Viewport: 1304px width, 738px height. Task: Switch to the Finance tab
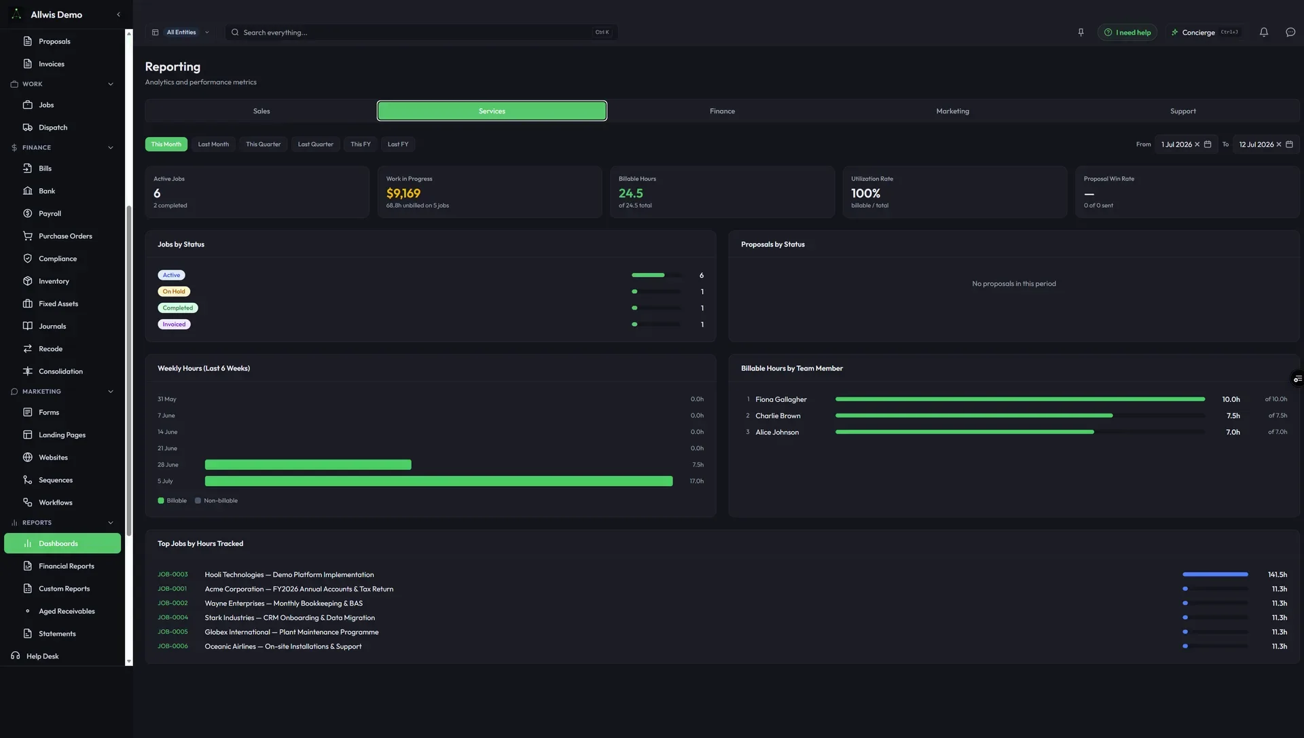click(x=722, y=111)
